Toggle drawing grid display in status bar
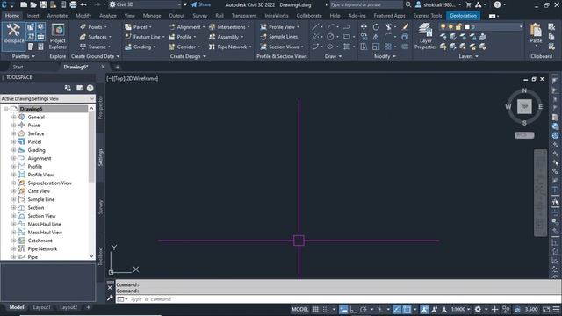 315,309
